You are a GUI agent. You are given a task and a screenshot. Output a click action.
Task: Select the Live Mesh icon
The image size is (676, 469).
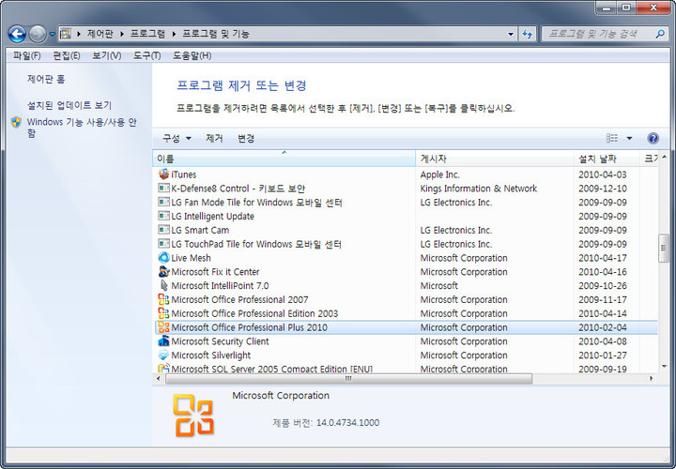tap(163, 258)
